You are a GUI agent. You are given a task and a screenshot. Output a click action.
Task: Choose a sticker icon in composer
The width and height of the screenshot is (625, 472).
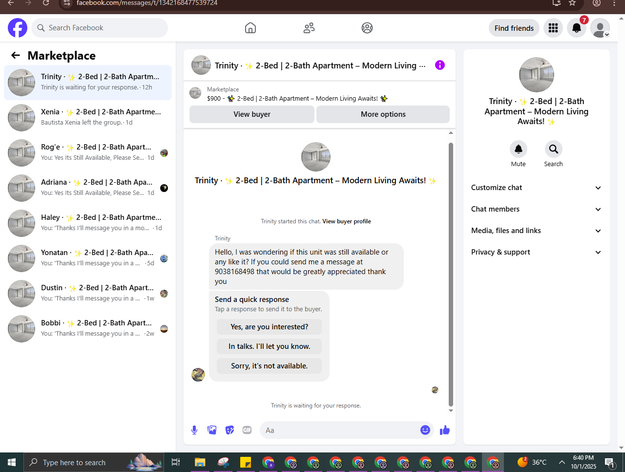pyautogui.click(x=229, y=430)
